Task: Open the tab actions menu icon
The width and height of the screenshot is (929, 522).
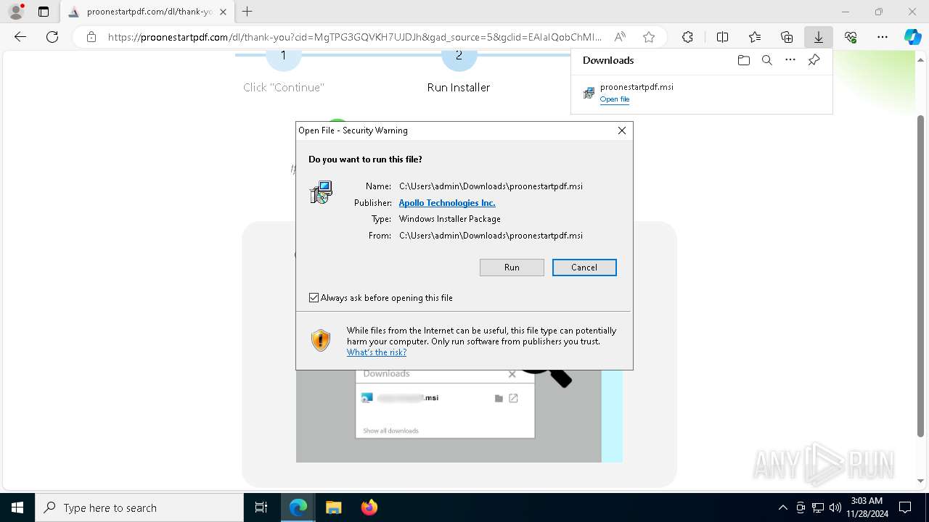Action: pos(44,12)
